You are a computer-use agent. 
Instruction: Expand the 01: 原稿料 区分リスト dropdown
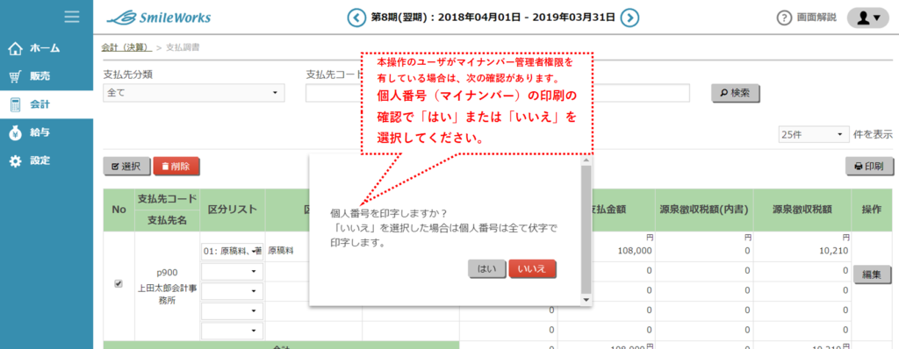point(232,251)
